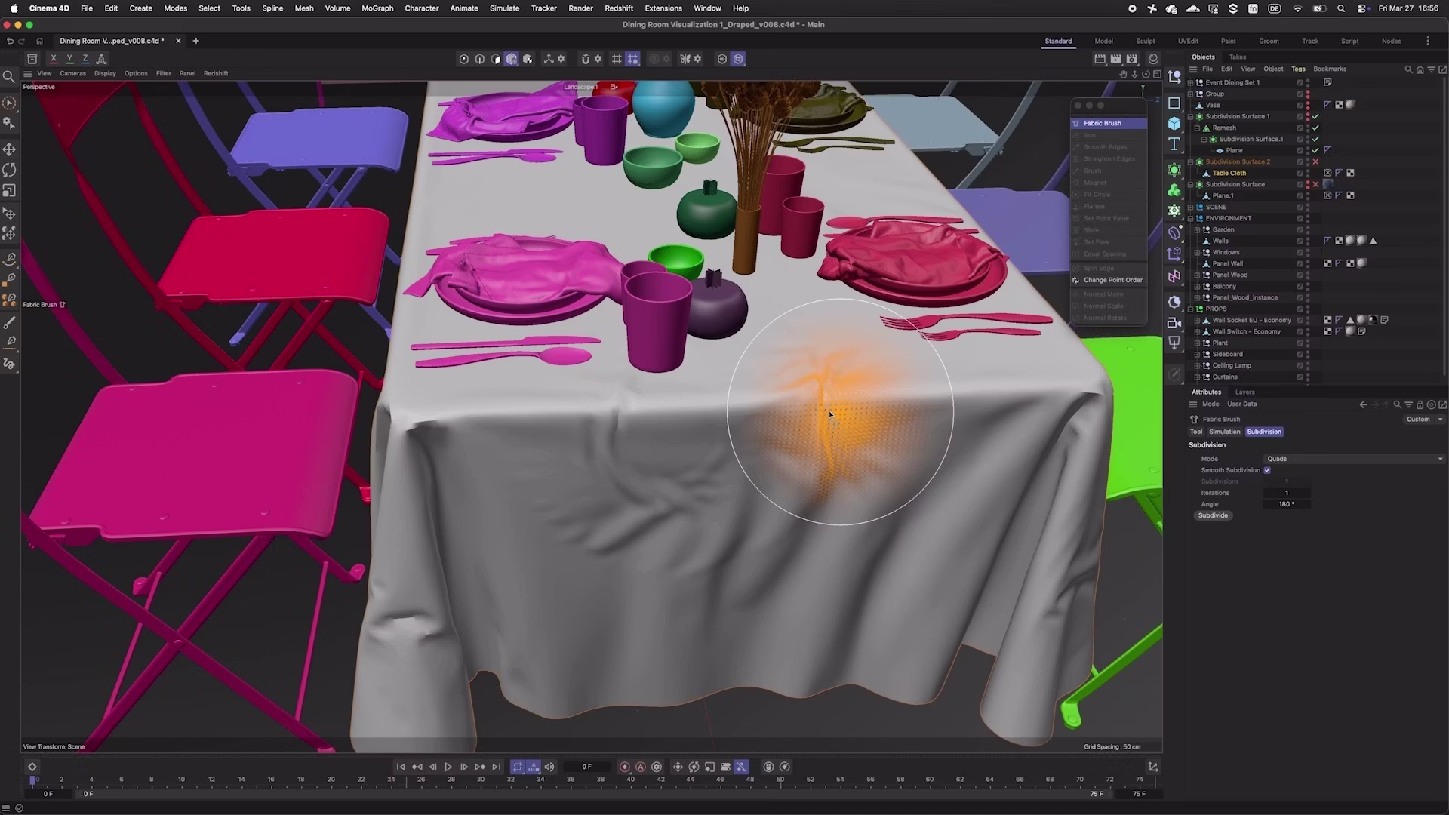
Task: Switch to the Takes tab
Action: [x=1237, y=57]
